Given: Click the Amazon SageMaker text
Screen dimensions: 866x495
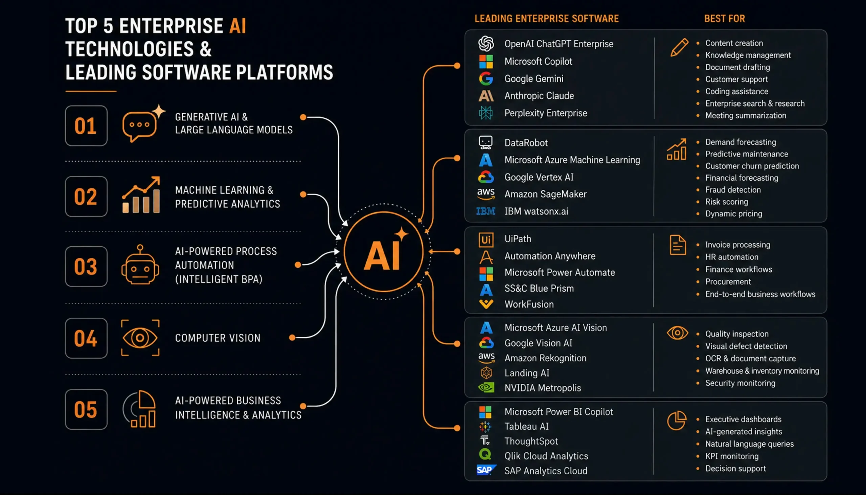Looking at the screenshot, I should pos(546,194).
